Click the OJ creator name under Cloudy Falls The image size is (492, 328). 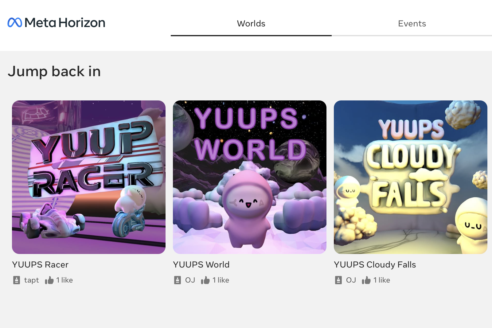(351, 280)
